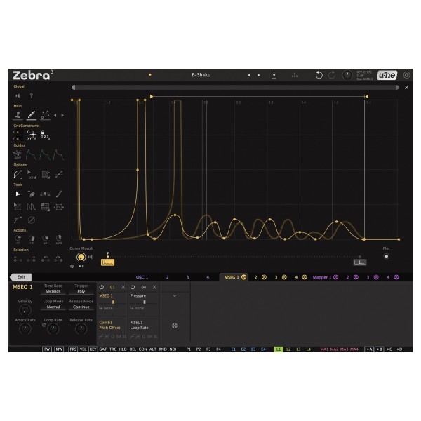
Task: Adjust the Velocity knob
Action: (x=25, y=310)
